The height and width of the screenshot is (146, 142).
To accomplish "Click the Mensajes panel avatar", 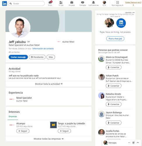I will 105,143.
